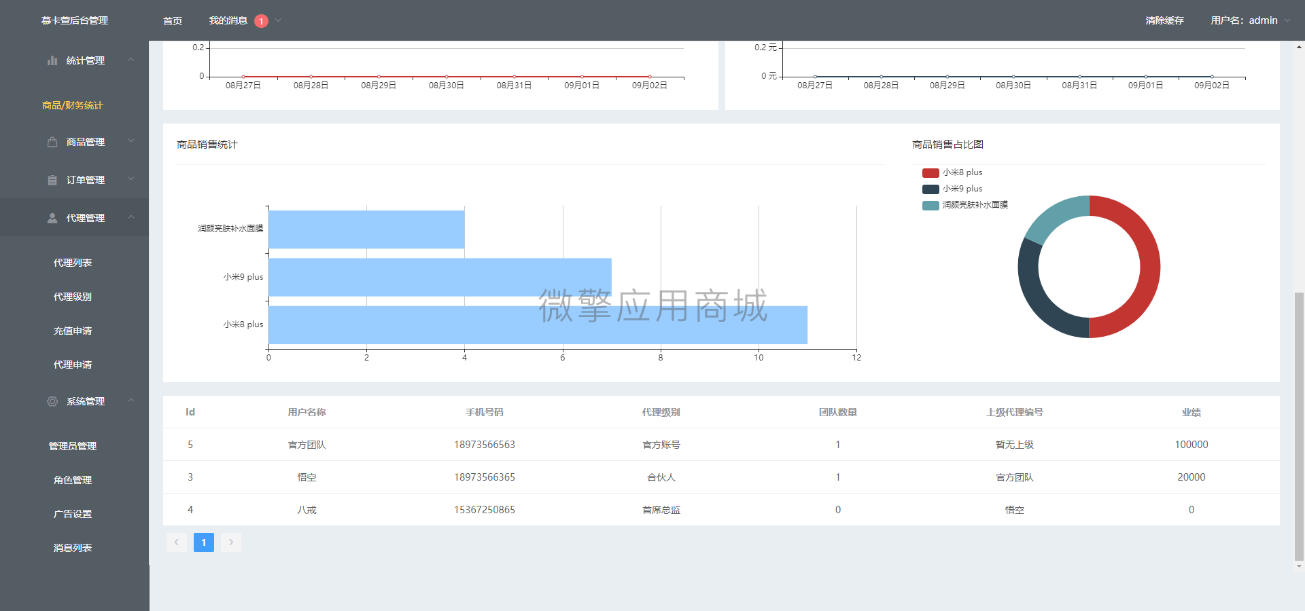Select page 1 in pagination

click(x=204, y=542)
